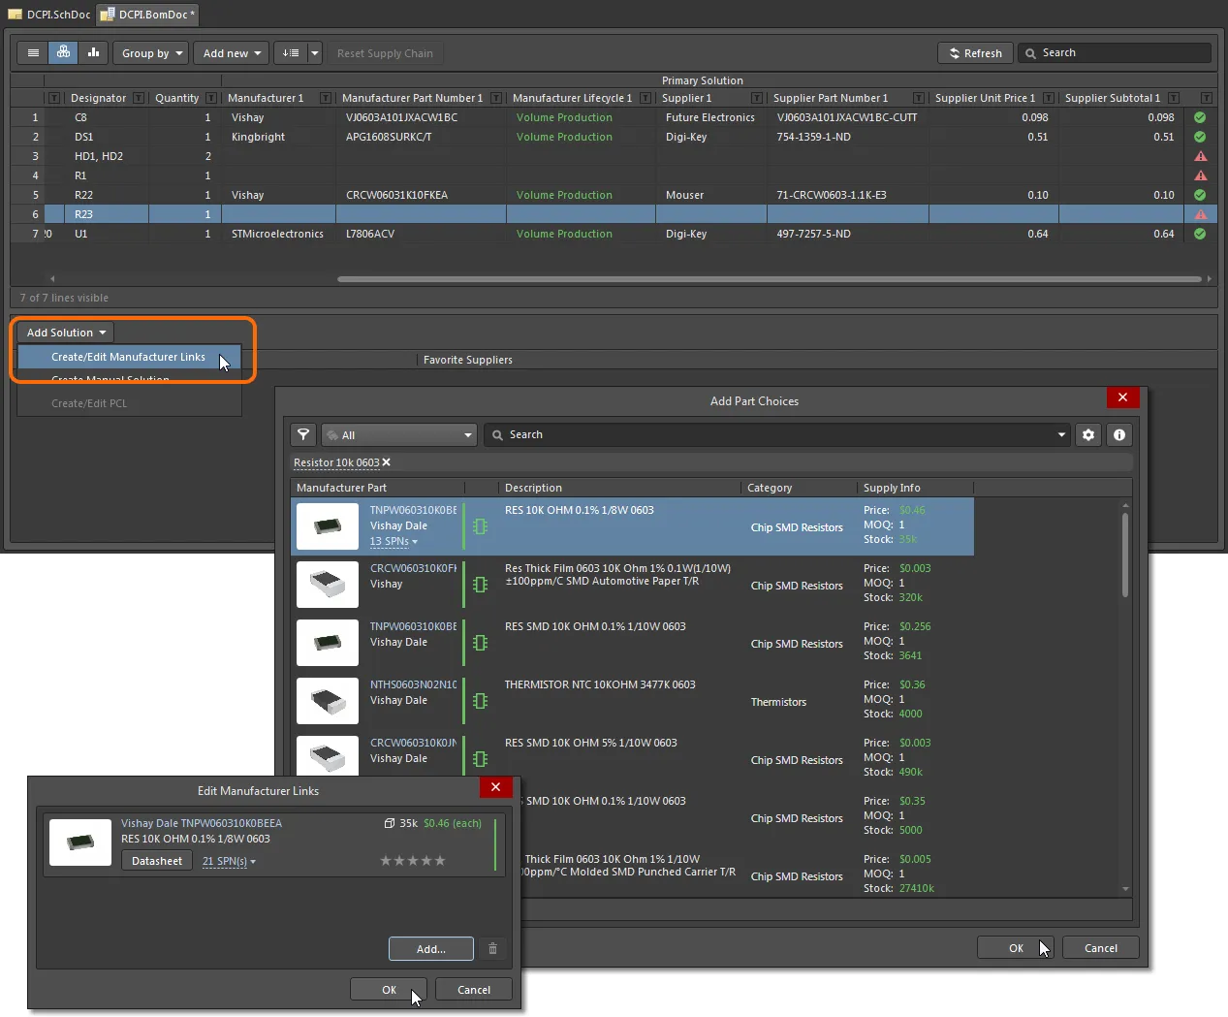Click the part list vertical scrollbar
The height and width of the screenshot is (1017, 1228).
(1125, 556)
